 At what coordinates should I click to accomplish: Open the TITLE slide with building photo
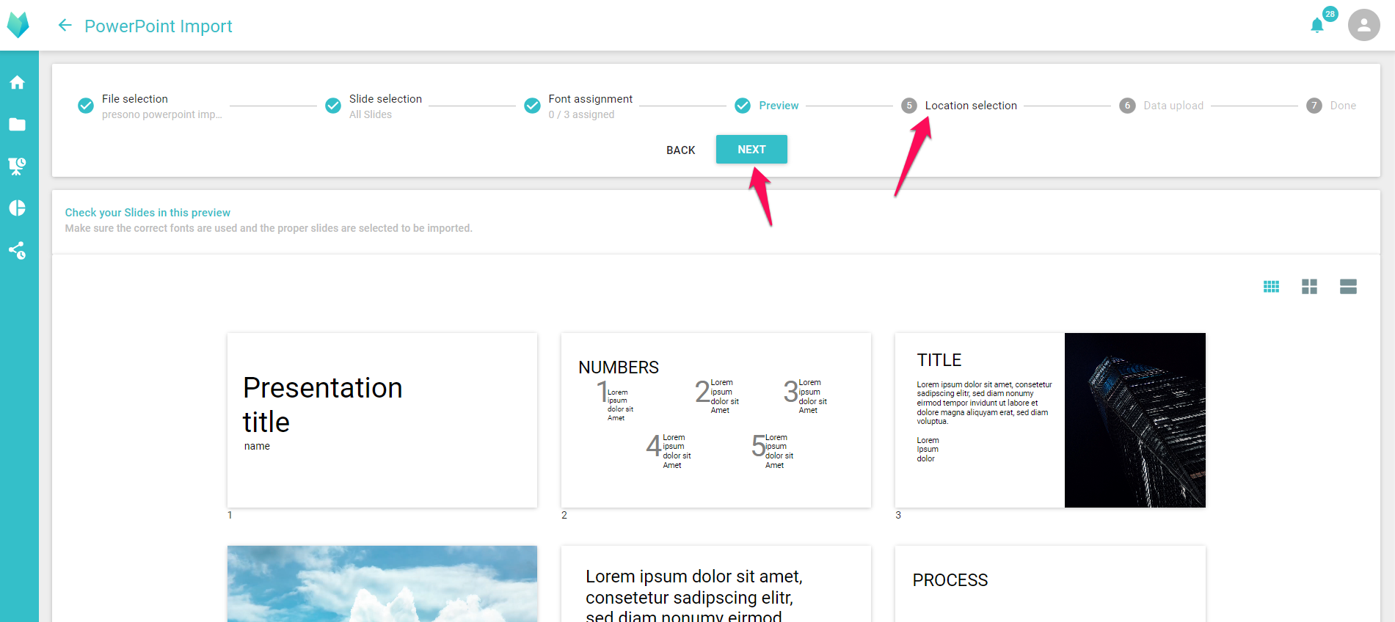click(1050, 420)
